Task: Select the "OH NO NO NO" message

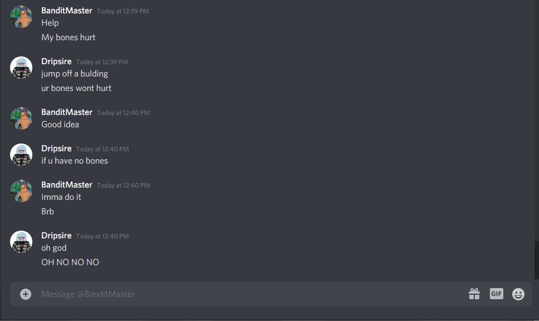Action: [x=70, y=262]
